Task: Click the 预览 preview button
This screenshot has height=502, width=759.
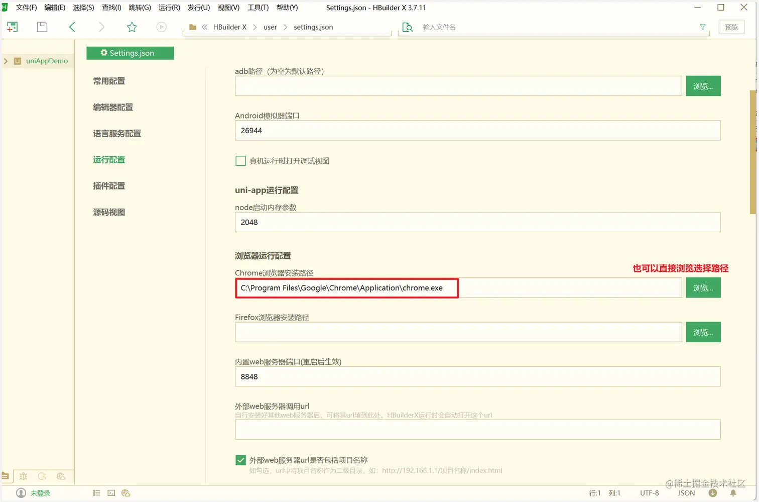Action: (732, 27)
